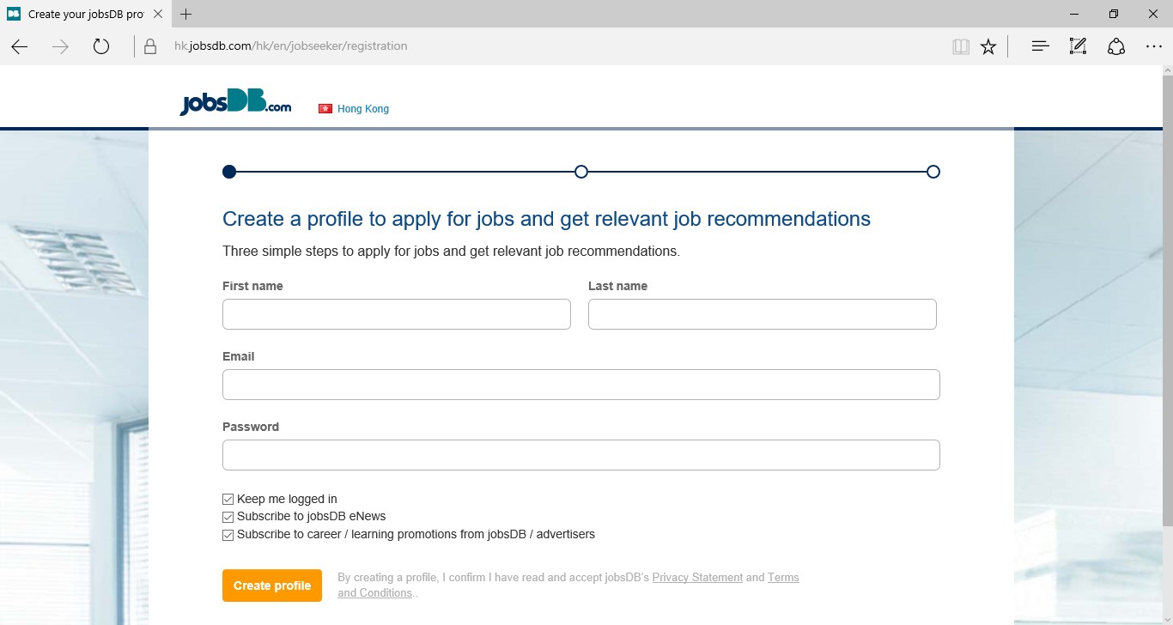The height and width of the screenshot is (625, 1173).
Task: Open the More actions ellipsis menu
Action: pos(1153,46)
